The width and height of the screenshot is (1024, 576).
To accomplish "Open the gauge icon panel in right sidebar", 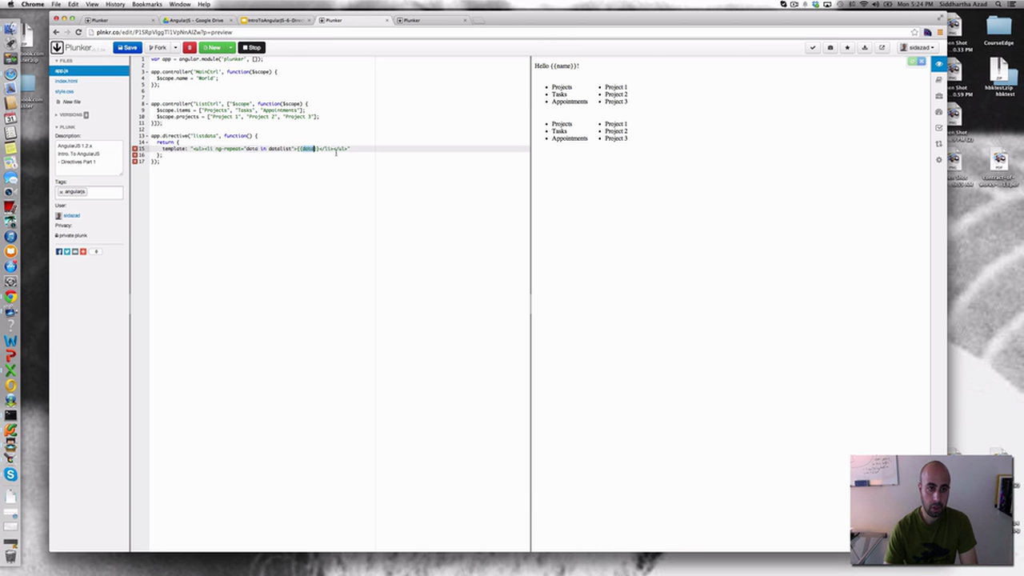I will pyautogui.click(x=939, y=111).
